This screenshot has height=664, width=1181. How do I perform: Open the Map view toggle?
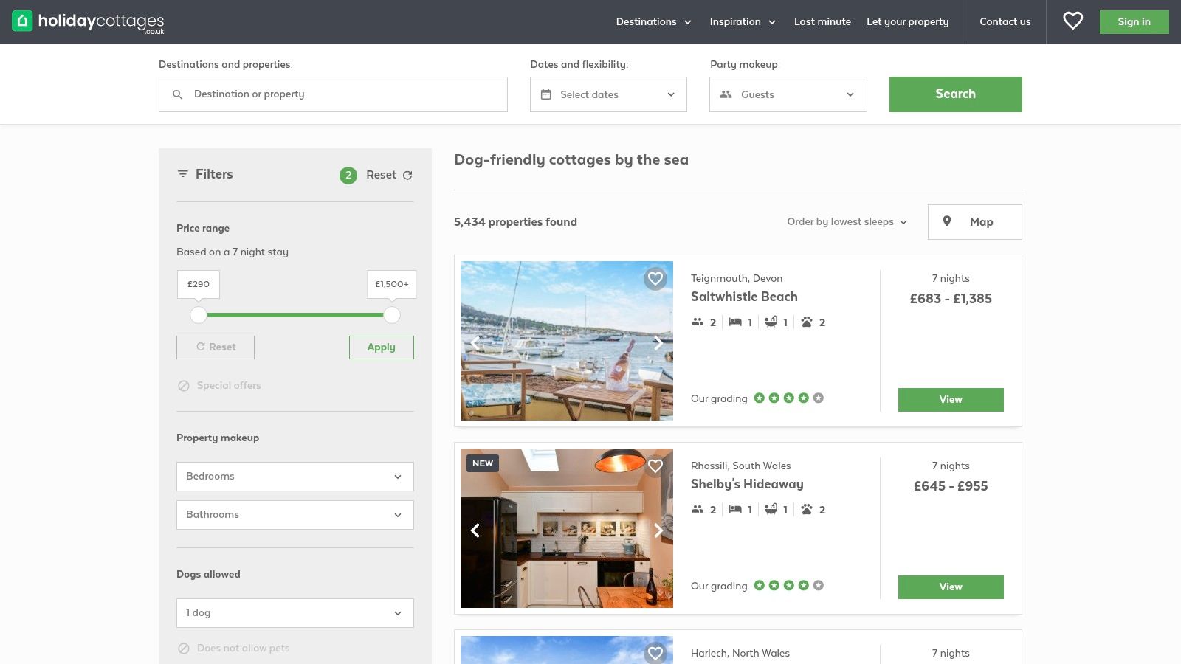point(974,222)
